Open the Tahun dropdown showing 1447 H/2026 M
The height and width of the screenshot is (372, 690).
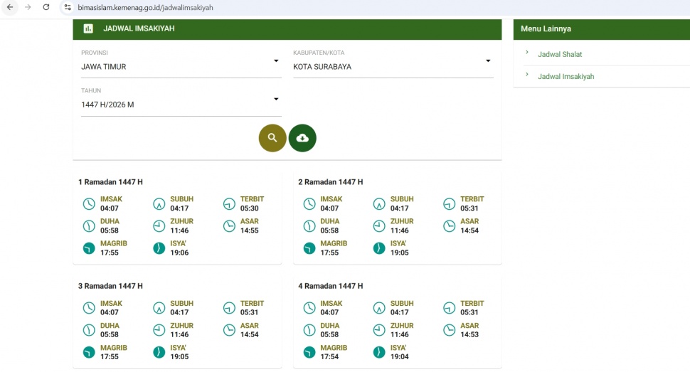point(181,105)
